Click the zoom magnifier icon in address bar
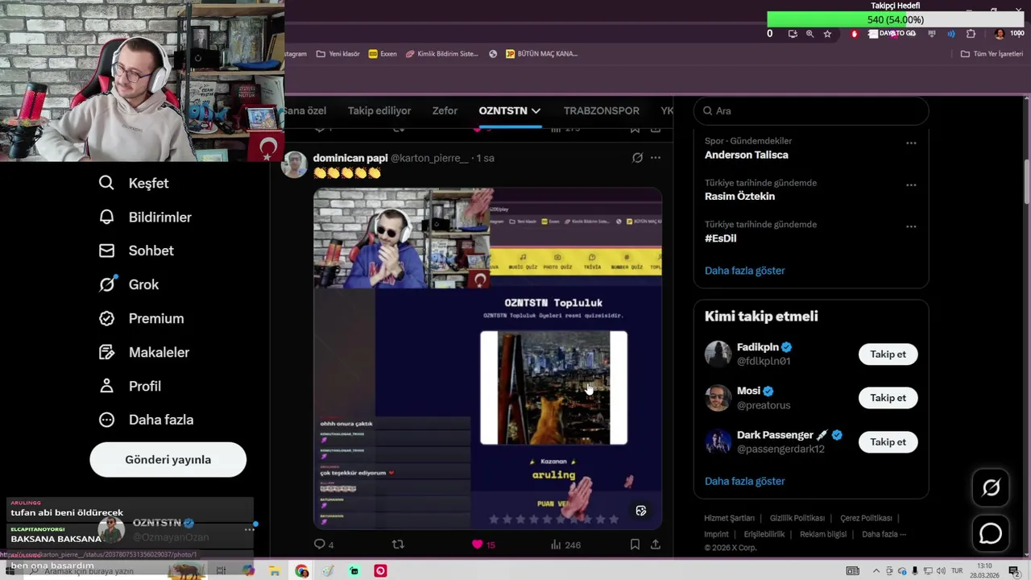1031x580 pixels. 809,34
